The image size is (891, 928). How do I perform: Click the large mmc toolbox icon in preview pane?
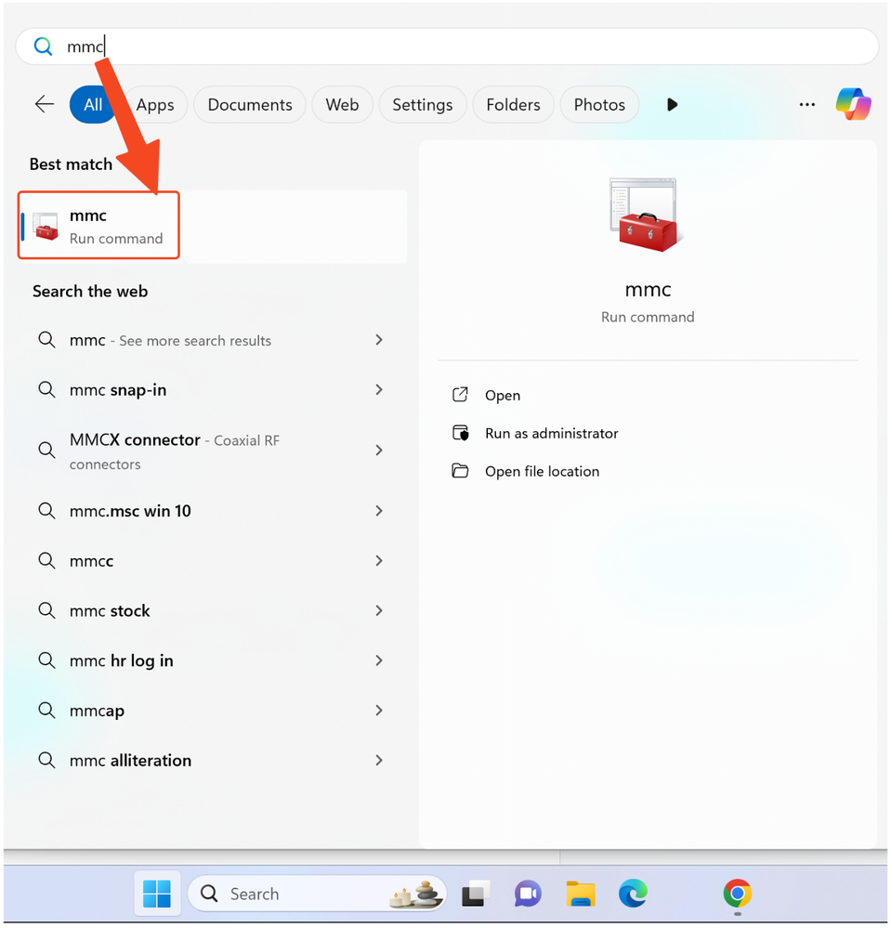[647, 215]
